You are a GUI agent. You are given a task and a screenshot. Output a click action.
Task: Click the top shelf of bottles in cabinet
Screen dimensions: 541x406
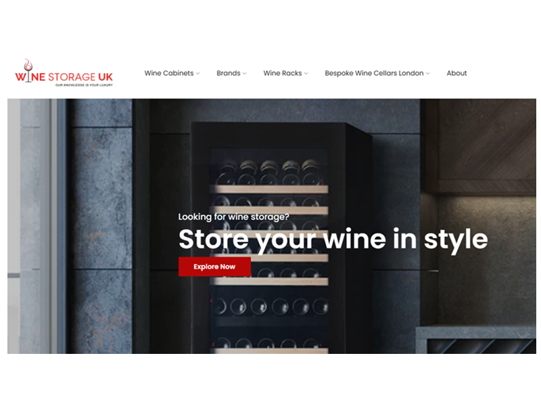click(x=269, y=172)
